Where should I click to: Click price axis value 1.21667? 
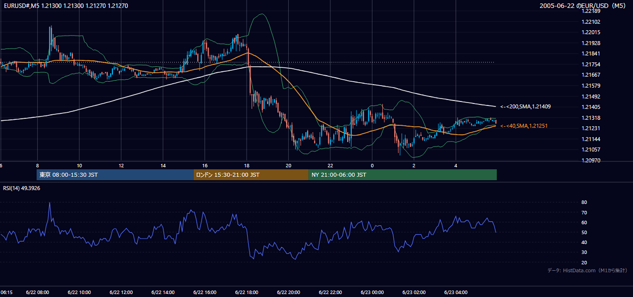coord(591,75)
